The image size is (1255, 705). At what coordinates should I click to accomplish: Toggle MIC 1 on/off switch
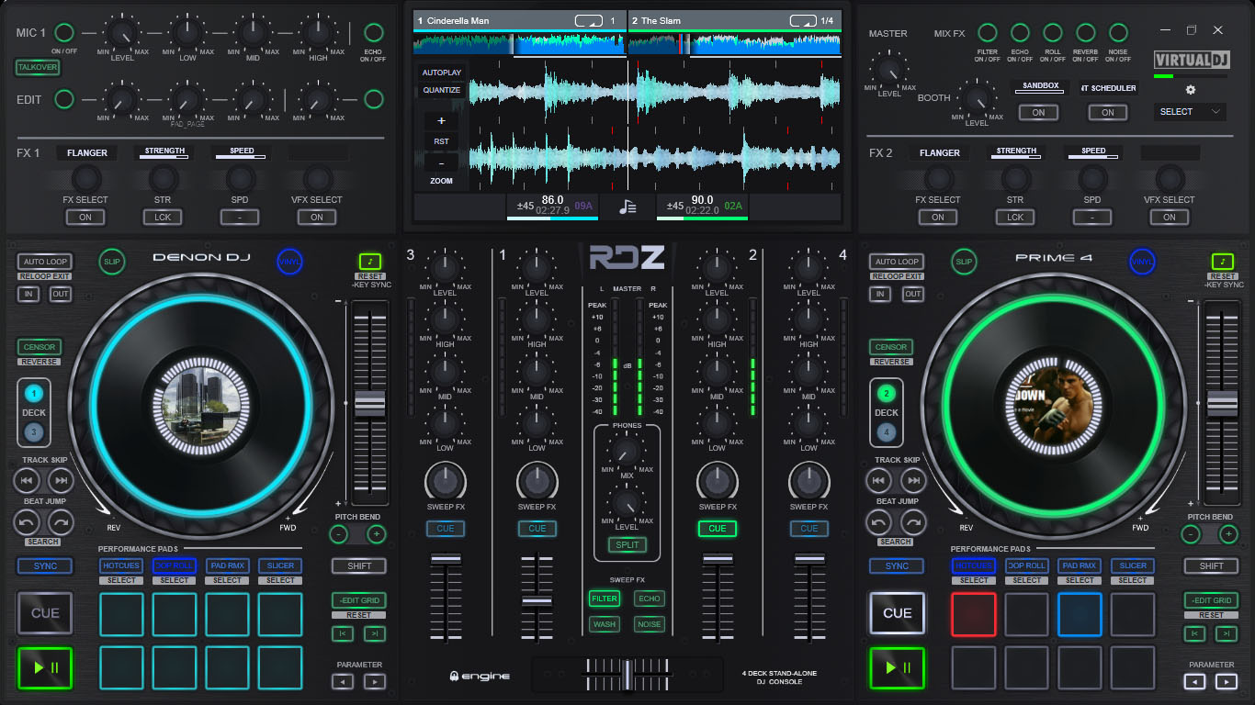pos(64,33)
